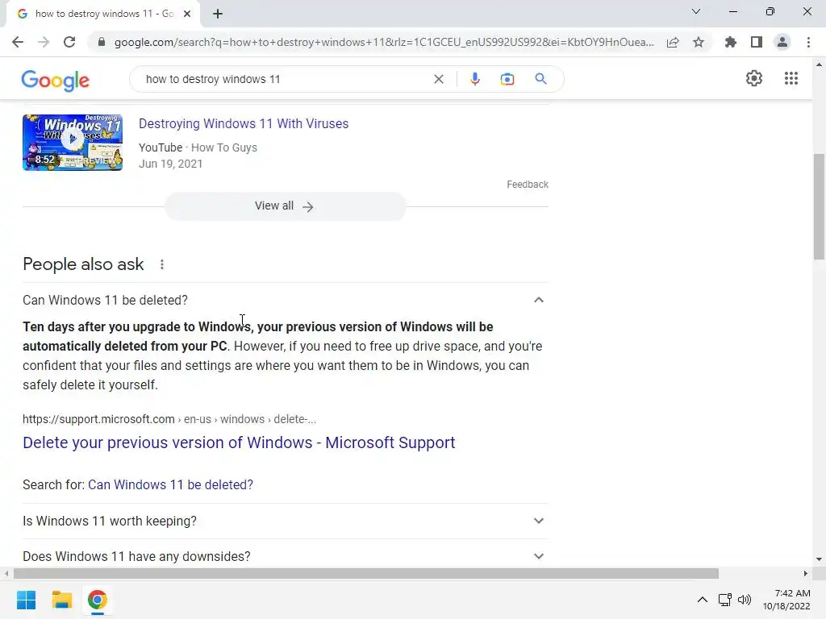
Task: Collapse 'Can Windows 11 be deleted?' answer
Action: pyautogui.click(x=538, y=300)
